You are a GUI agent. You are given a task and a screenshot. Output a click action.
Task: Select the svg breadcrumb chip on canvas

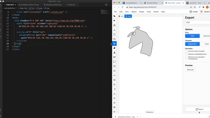121,16
